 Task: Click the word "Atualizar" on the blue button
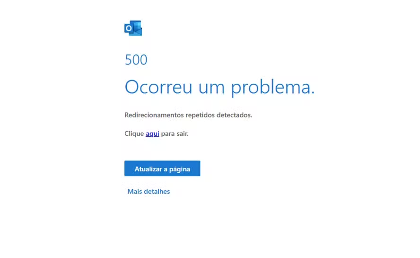click(x=147, y=169)
